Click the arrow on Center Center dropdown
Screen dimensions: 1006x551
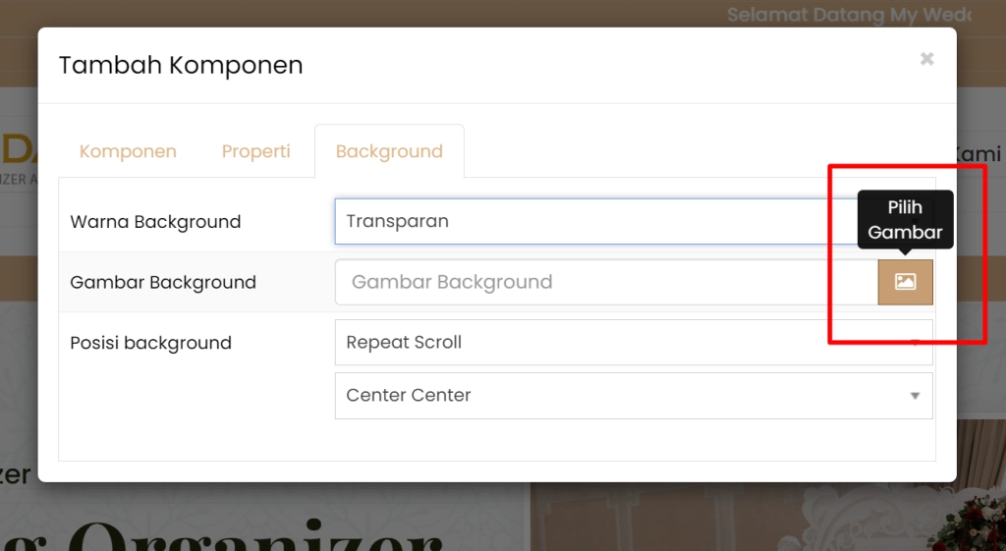click(915, 396)
